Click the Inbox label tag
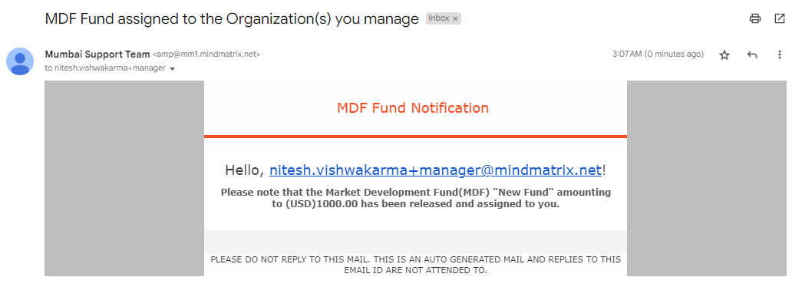This screenshot has width=802, height=287. pos(439,18)
